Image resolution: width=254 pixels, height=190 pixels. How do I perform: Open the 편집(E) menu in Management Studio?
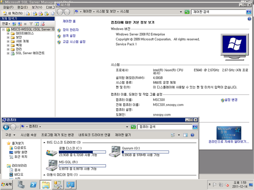pos(23,7)
